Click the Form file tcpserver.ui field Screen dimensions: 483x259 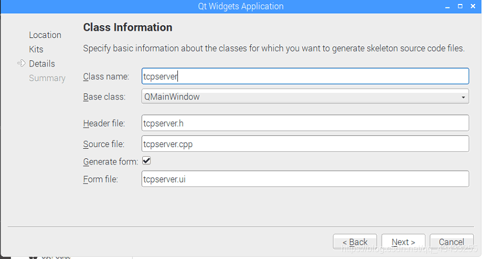(305, 179)
